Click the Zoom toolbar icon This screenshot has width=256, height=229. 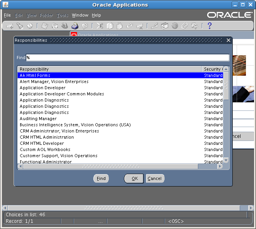point(165,26)
